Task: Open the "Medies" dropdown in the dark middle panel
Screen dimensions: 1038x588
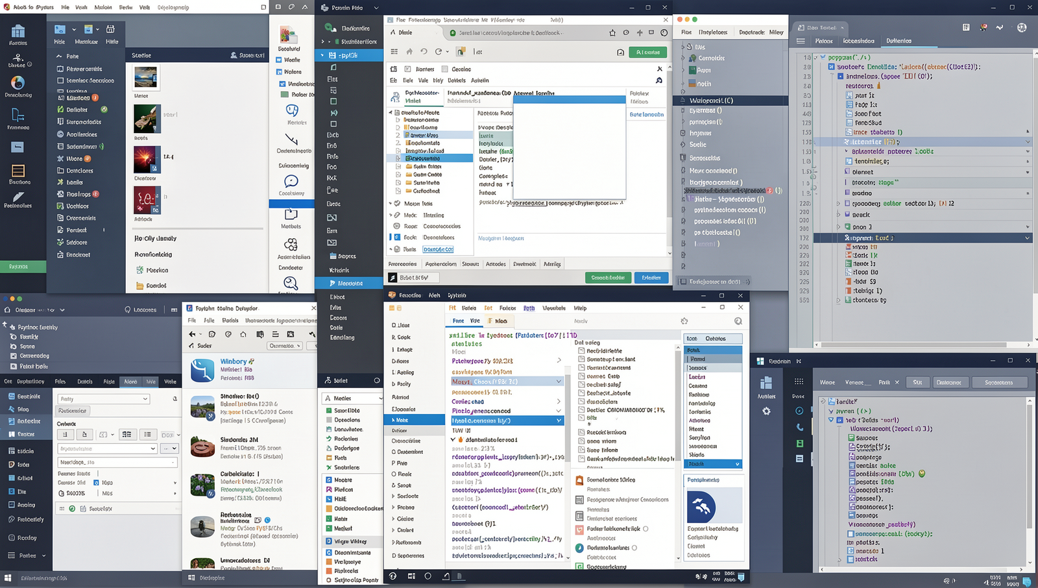Action: pos(353,398)
